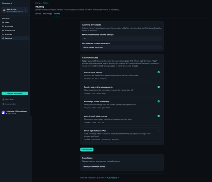Click the HMC Knives workspace logo
Image resolution: width=212 pixels, height=182 pixels.
tap(4, 10)
